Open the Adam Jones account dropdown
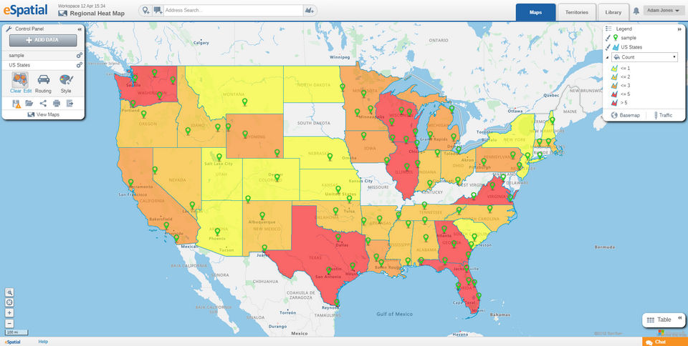 (664, 11)
